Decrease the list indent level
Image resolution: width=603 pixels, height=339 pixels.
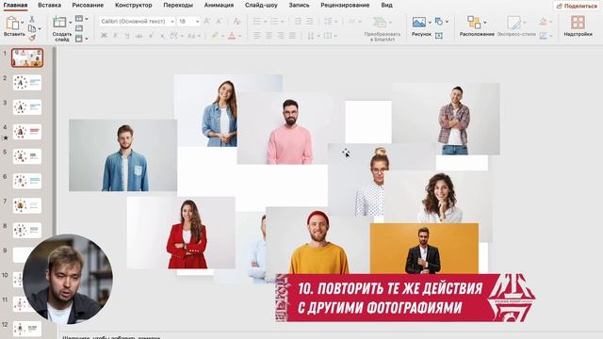click(x=298, y=21)
